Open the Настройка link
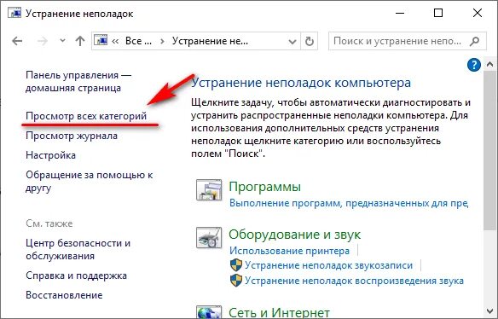The height and width of the screenshot is (319, 498). [50, 155]
